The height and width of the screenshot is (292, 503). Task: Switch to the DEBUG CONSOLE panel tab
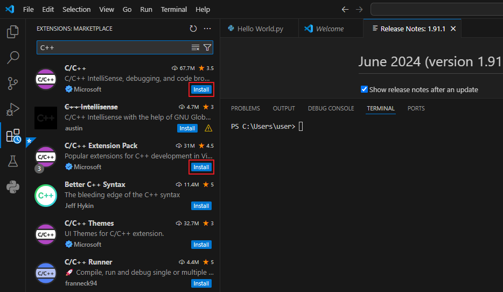coord(331,108)
